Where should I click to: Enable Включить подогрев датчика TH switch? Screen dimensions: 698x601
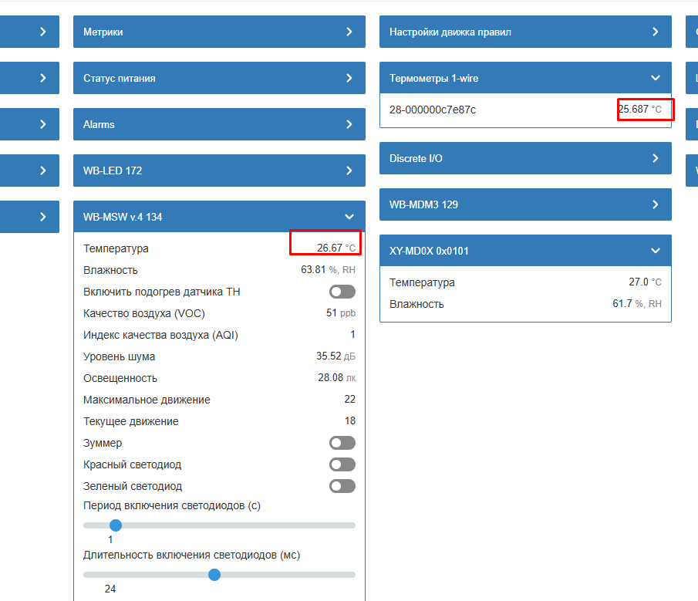[x=342, y=292]
